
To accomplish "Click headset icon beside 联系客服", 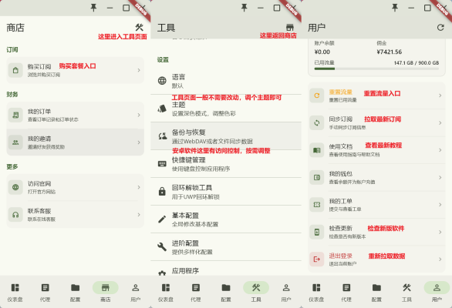I will [15, 215].
